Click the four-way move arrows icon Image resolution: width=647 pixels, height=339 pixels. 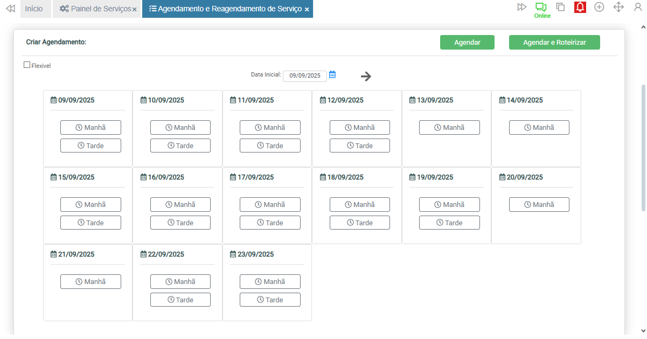(x=618, y=7)
